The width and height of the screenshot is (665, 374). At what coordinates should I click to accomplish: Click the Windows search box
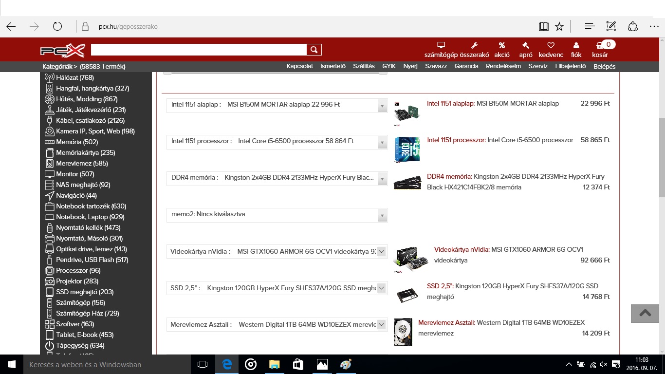(x=108, y=364)
